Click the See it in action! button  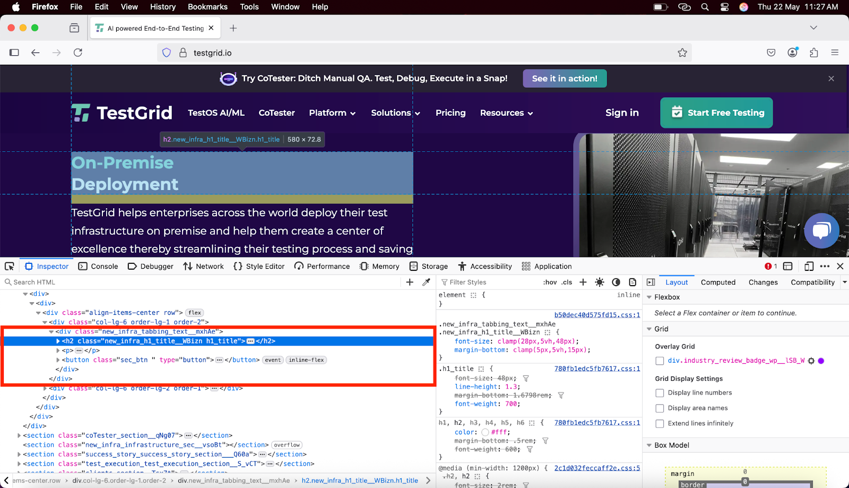[565, 79]
